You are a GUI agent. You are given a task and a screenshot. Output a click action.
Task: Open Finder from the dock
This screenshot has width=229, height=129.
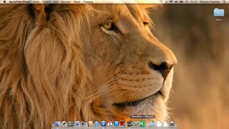point(58,124)
